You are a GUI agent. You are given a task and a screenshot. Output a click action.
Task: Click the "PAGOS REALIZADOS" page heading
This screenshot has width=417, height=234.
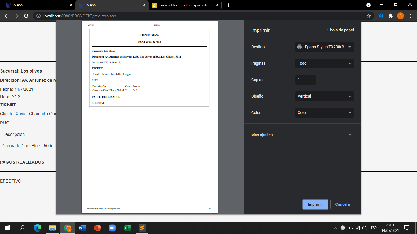22,162
